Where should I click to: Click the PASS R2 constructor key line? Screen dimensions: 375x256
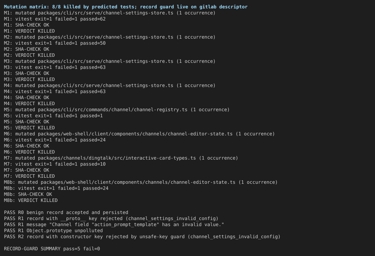click(x=142, y=237)
